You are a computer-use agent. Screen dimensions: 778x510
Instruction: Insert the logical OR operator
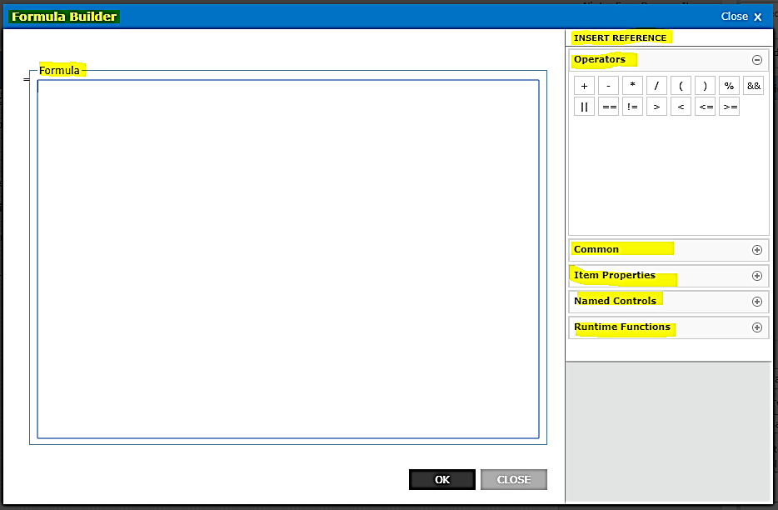(x=584, y=106)
